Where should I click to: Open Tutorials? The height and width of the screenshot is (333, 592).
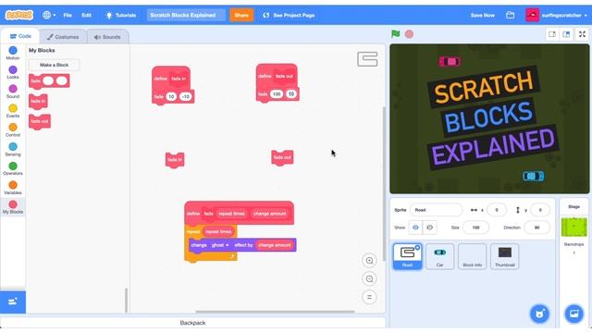(121, 15)
